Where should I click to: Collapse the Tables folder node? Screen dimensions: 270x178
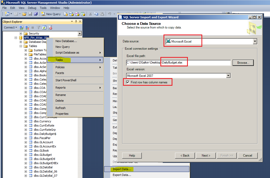point(21,46)
